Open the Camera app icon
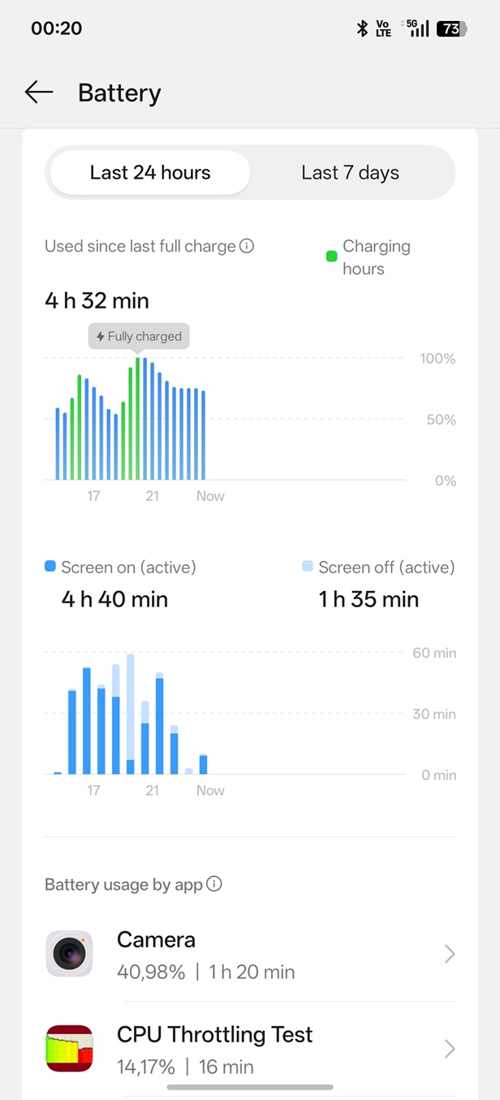 pyautogui.click(x=69, y=954)
